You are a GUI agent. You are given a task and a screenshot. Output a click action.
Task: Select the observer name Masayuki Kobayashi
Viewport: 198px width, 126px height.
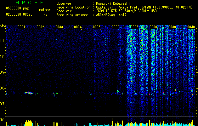[113, 3]
